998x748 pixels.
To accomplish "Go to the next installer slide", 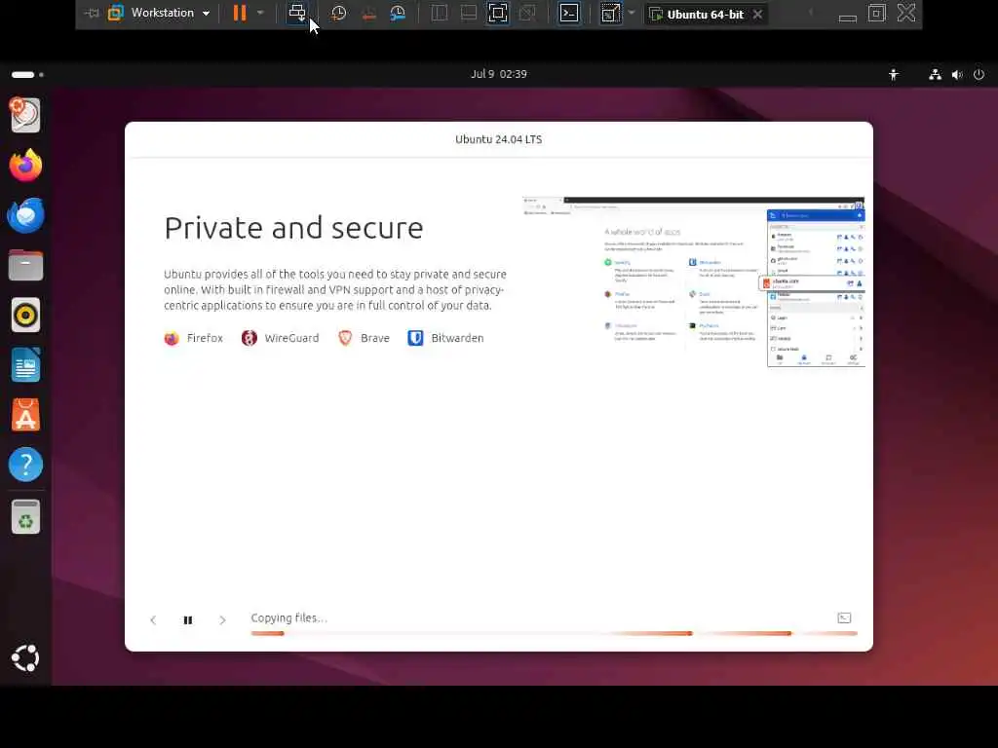I will (222, 620).
